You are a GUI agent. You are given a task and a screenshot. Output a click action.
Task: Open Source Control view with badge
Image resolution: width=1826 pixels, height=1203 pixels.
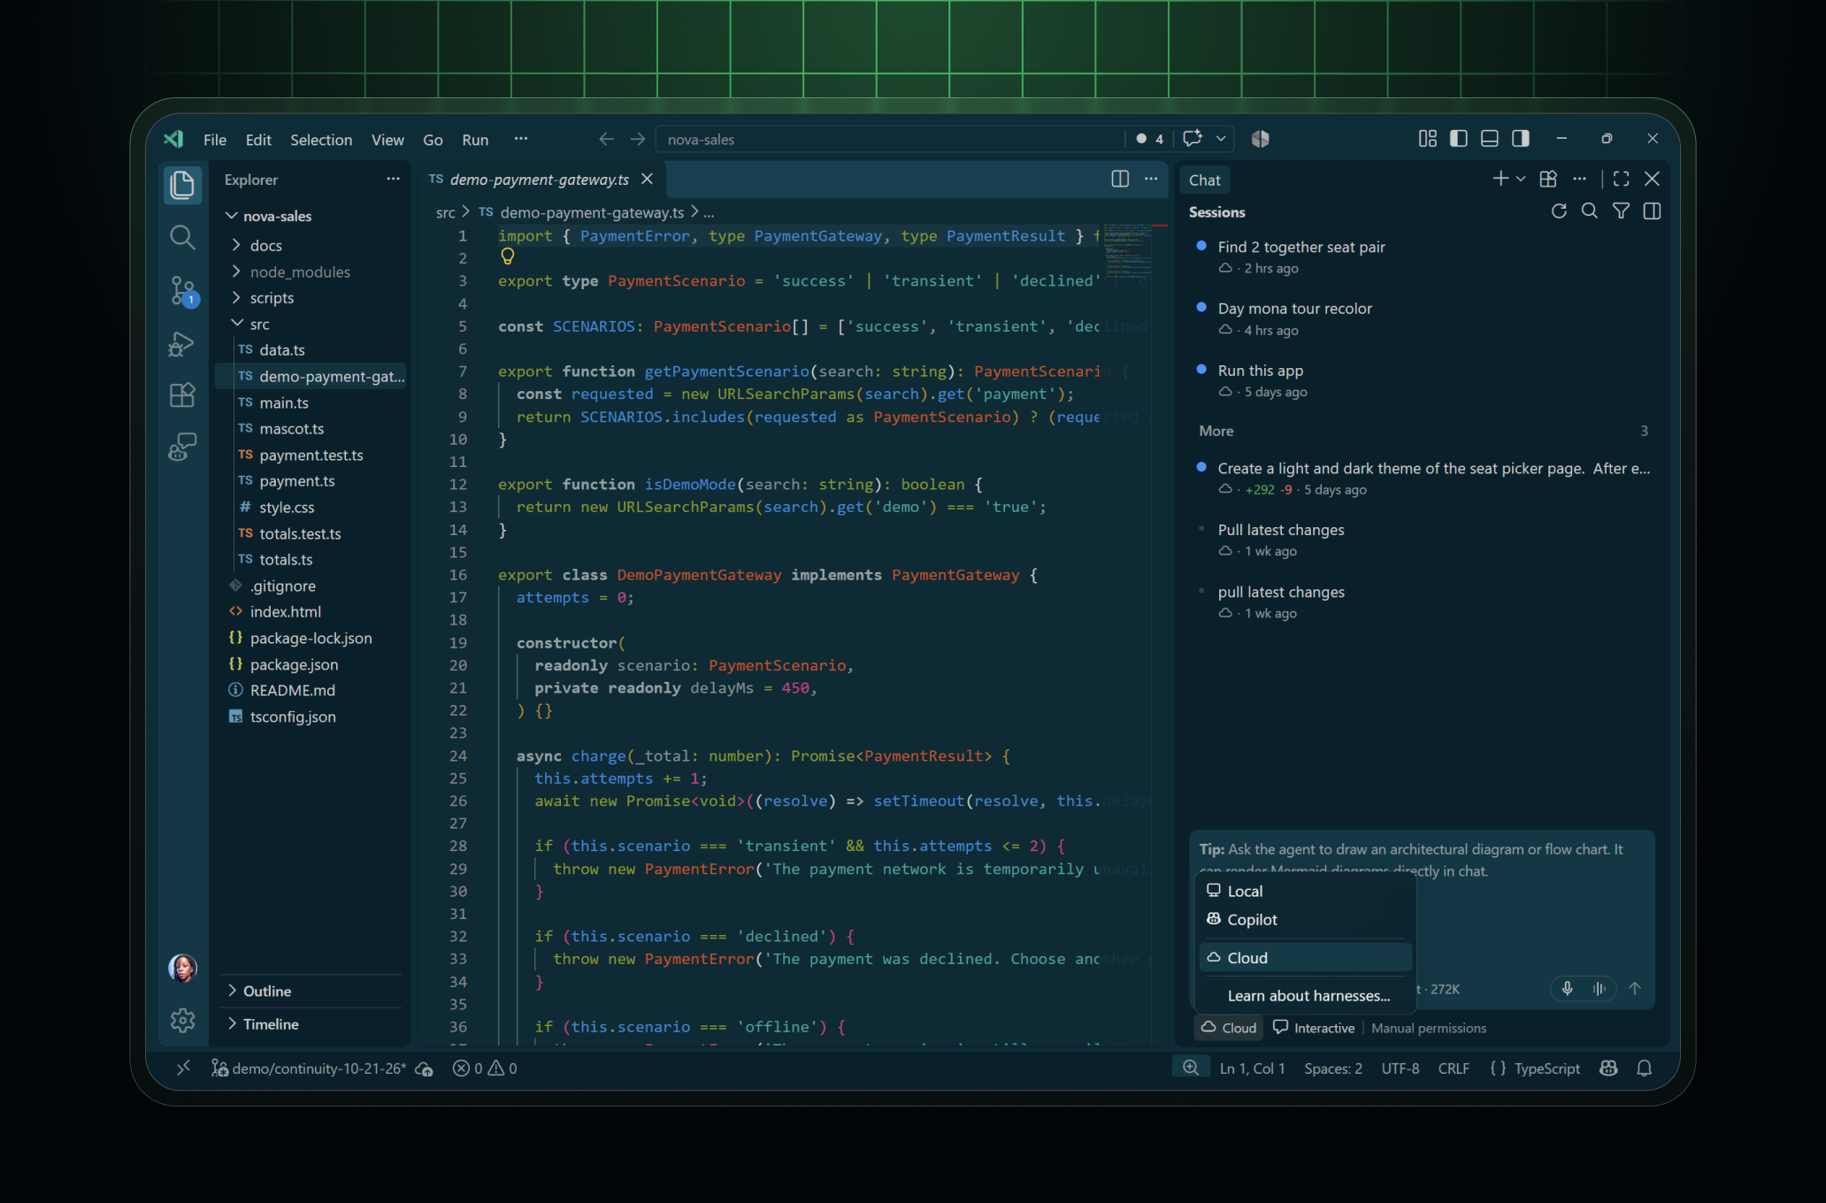click(x=182, y=290)
